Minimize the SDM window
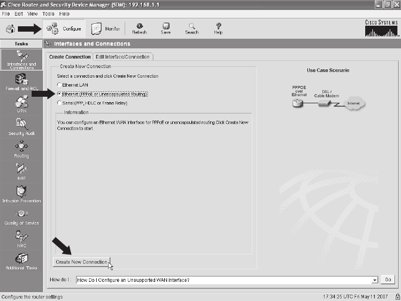The image size is (401, 301). [379, 5]
